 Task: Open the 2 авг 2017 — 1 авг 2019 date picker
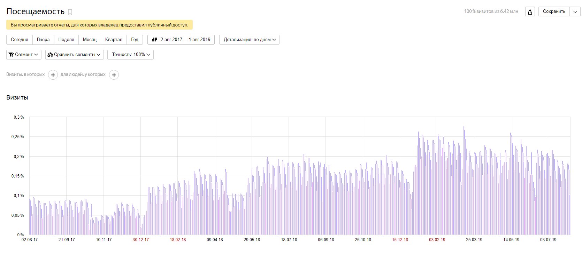(x=185, y=40)
